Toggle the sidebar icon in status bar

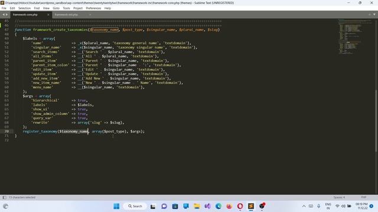click(x=4, y=197)
